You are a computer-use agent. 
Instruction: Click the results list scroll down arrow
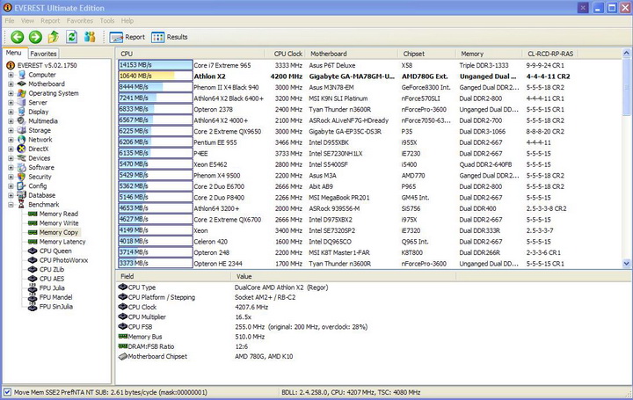click(627, 264)
